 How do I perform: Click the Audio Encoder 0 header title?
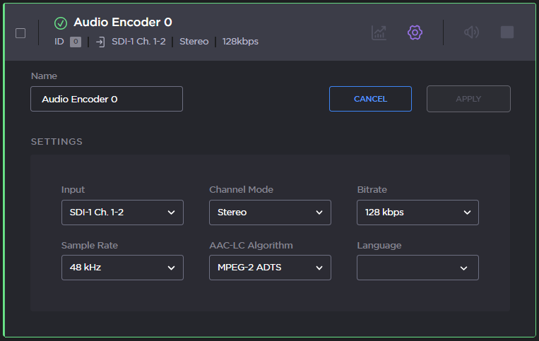click(x=123, y=23)
